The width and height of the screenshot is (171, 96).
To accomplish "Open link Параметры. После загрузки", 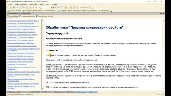I will tap(17, 65).
